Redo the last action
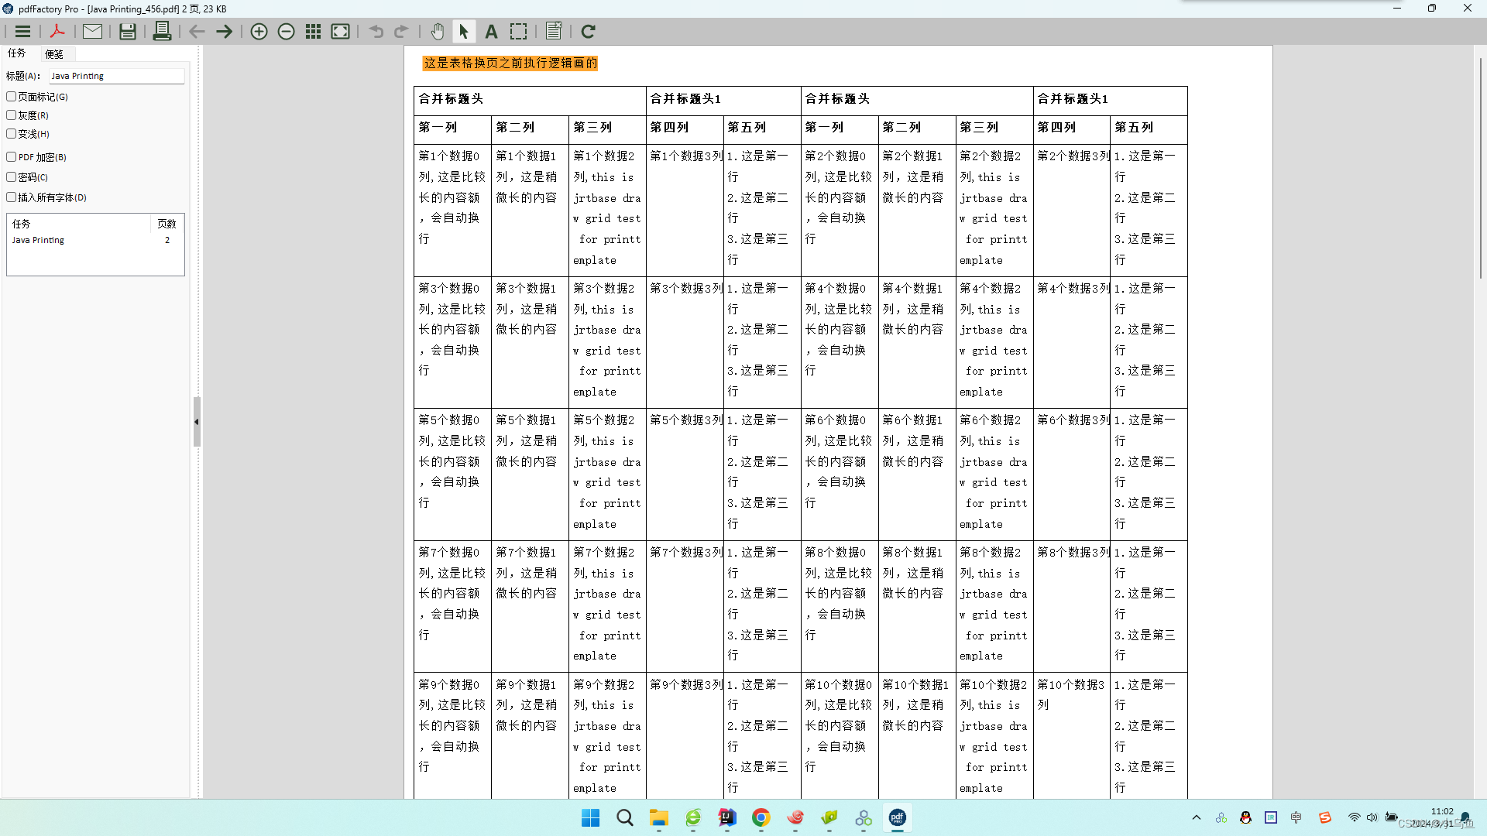 pos(401,32)
